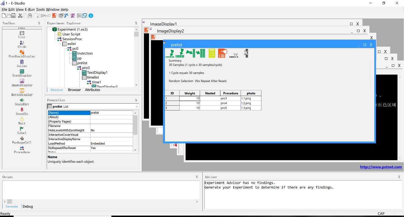Select the InLine object in Toolbox

point(22,63)
